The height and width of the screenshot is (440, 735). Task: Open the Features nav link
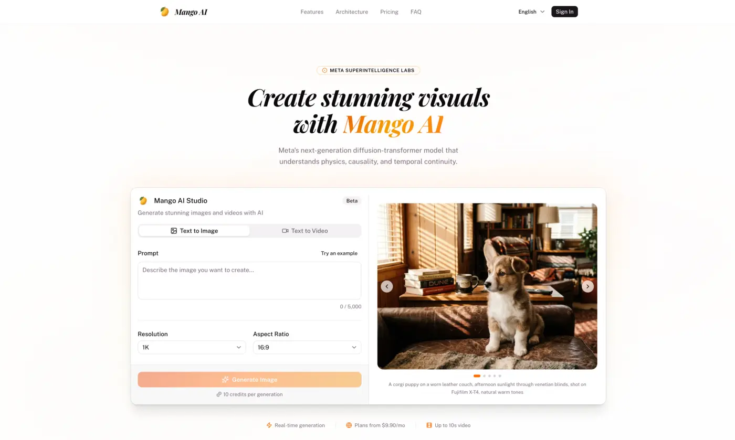tap(312, 12)
